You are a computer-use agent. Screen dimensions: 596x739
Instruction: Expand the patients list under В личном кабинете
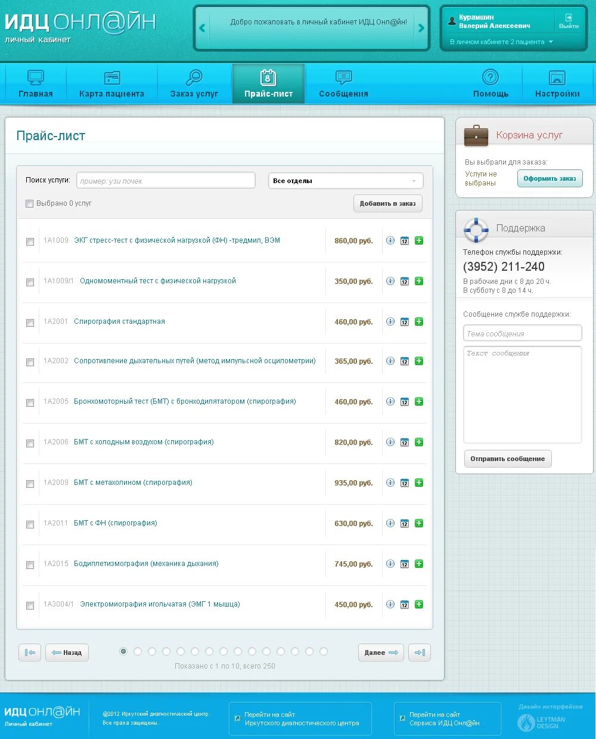tap(501, 42)
